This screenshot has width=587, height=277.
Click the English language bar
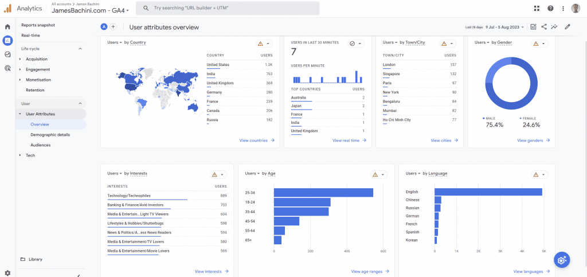click(488, 192)
